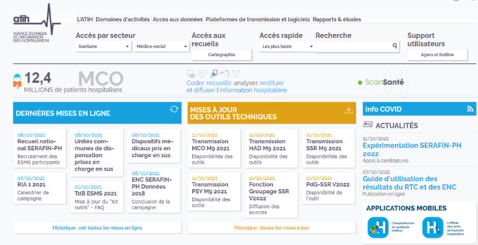Image resolution: width=478 pixels, height=245 pixels.
Task: Click the magnifier analyser icon above Coder, recueillir
Action: pyautogui.click(x=214, y=74)
